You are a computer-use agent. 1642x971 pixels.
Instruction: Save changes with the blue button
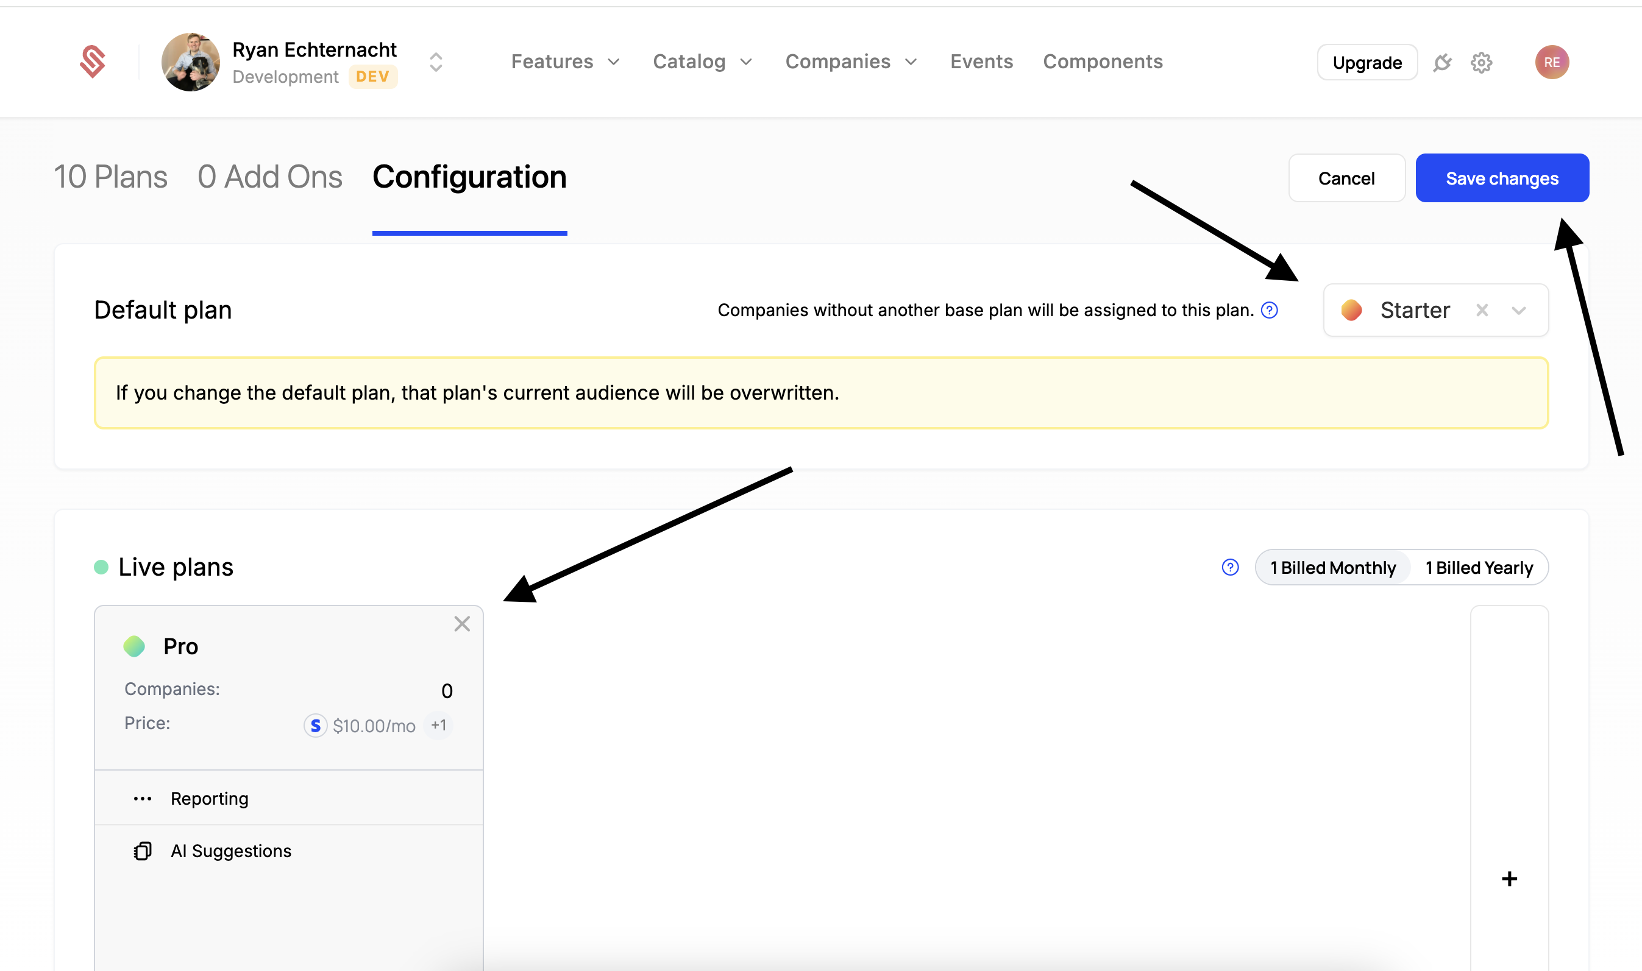click(x=1502, y=177)
